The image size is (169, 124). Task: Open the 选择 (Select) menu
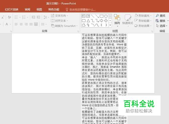coord(162,26)
